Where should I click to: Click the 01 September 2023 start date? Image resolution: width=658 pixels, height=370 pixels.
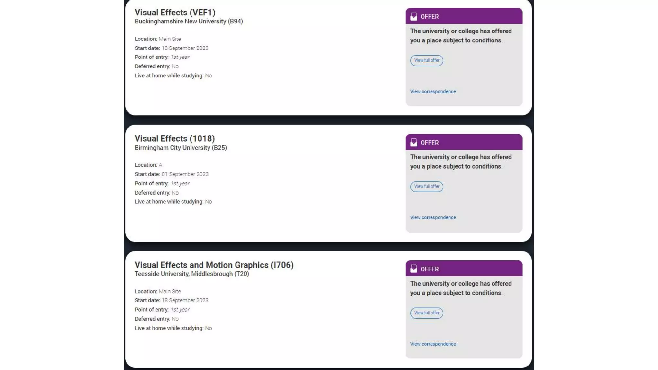(x=185, y=174)
